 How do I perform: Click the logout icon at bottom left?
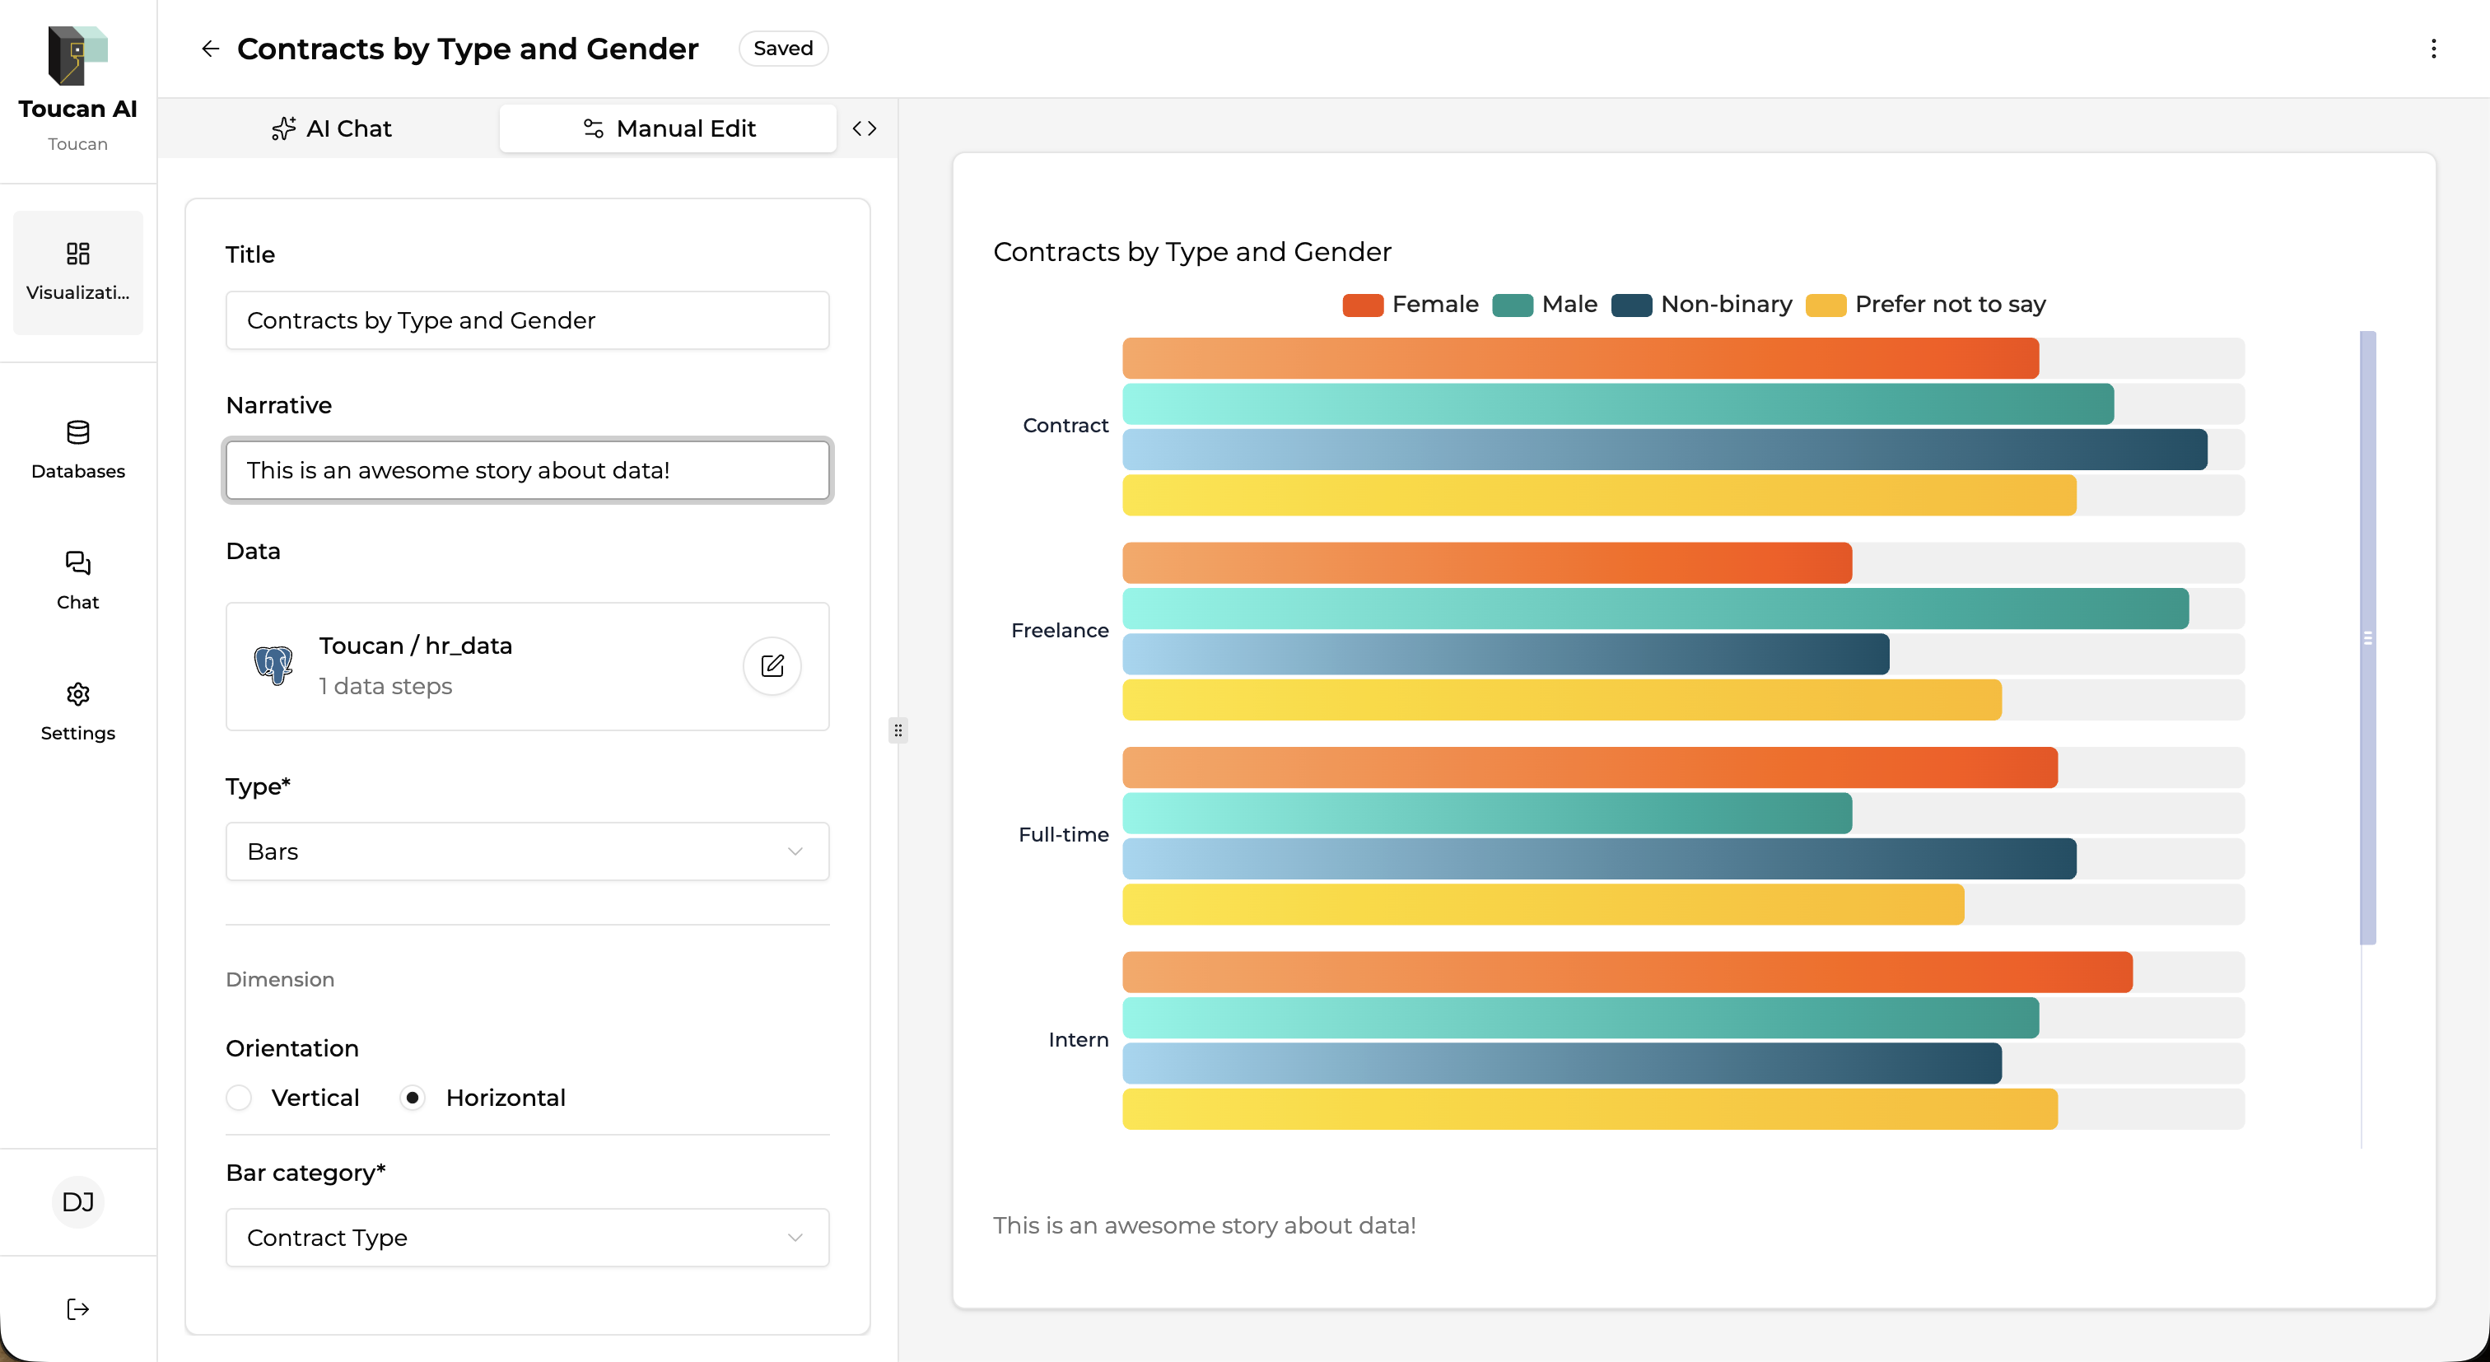point(77,1308)
